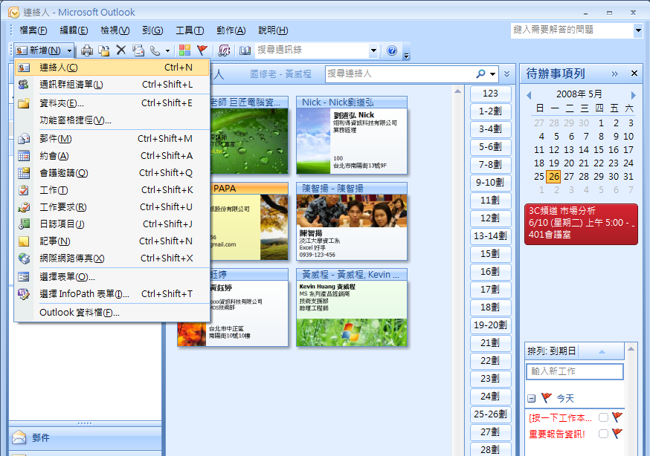This screenshot has width=650, height=456.
Task: Click the Print icon in the toolbar
Action: (86, 51)
